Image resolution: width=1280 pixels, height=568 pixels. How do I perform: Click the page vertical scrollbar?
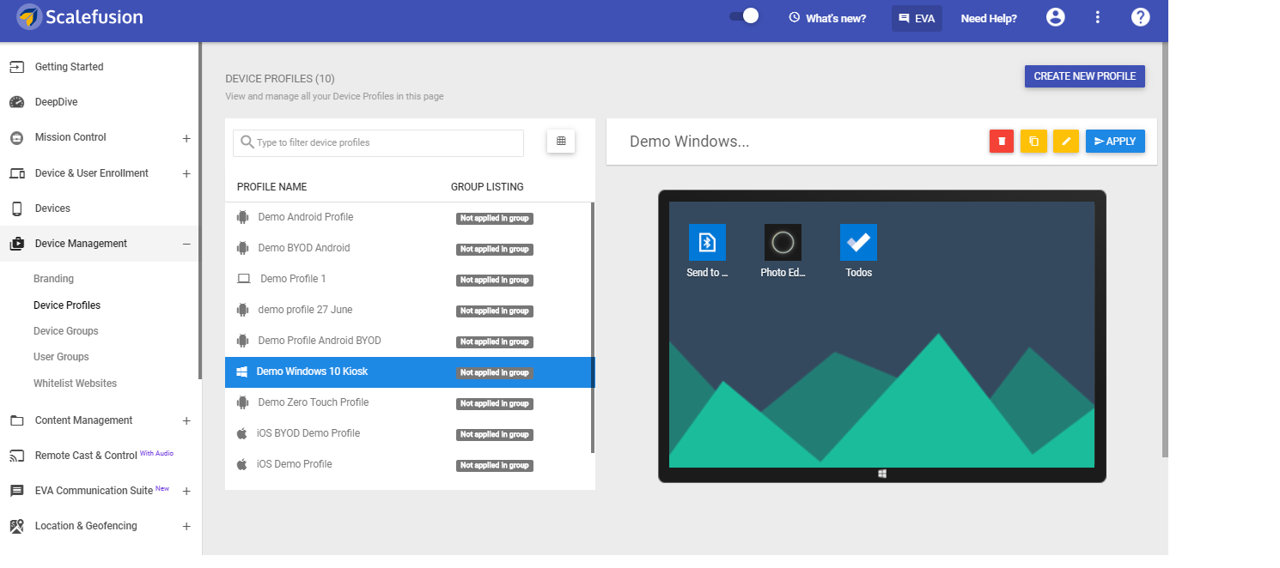point(1165,249)
